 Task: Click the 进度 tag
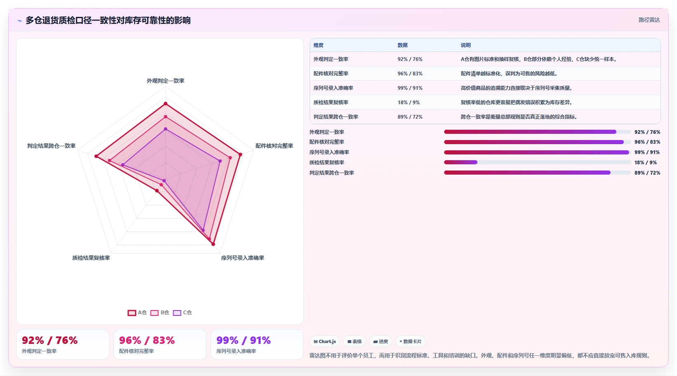click(381, 341)
